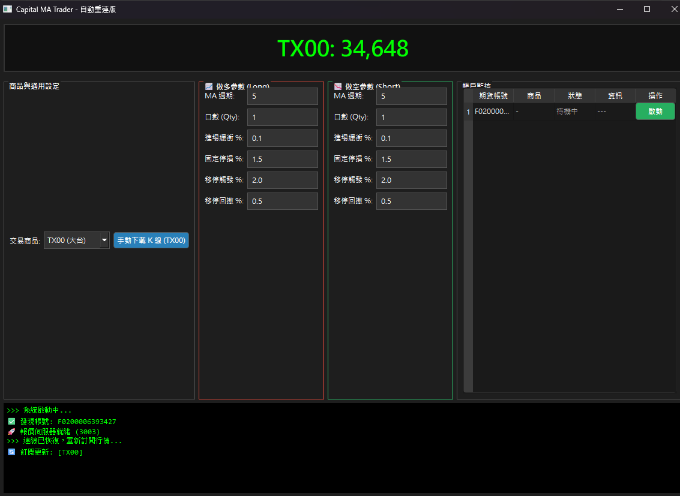
Task: Click the Long 口數 (Qty) field
Action: [x=282, y=118]
